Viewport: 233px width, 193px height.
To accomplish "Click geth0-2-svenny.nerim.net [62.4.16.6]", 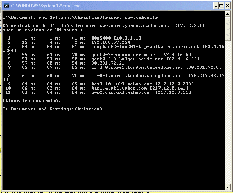I will pyautogui.click(x=141, y=55).
